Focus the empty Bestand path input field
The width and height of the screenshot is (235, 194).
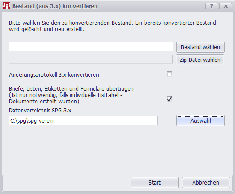[x=91, y=46]
